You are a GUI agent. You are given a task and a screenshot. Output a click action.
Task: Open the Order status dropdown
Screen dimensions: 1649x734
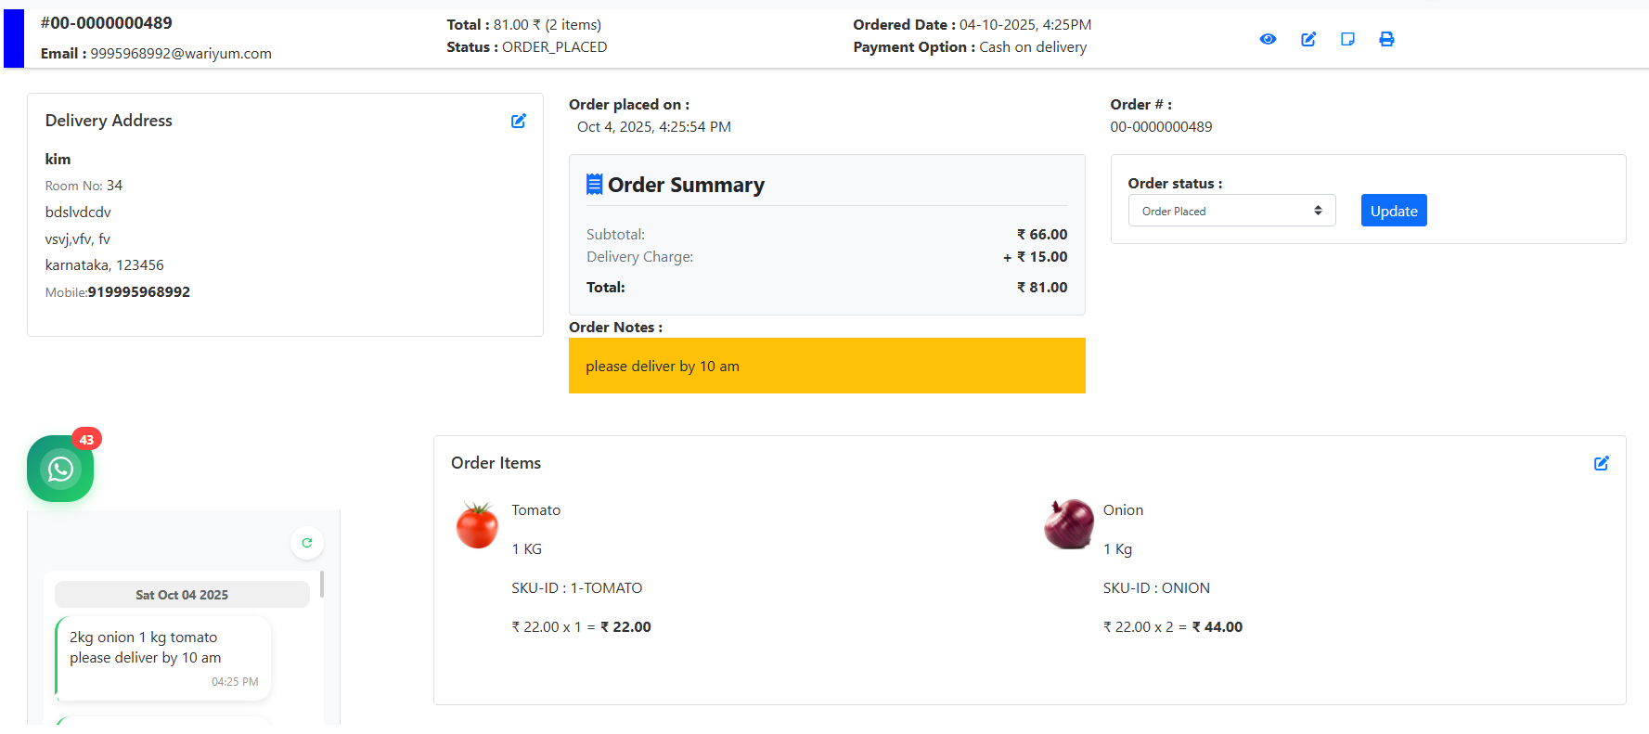coord(1231,211)
